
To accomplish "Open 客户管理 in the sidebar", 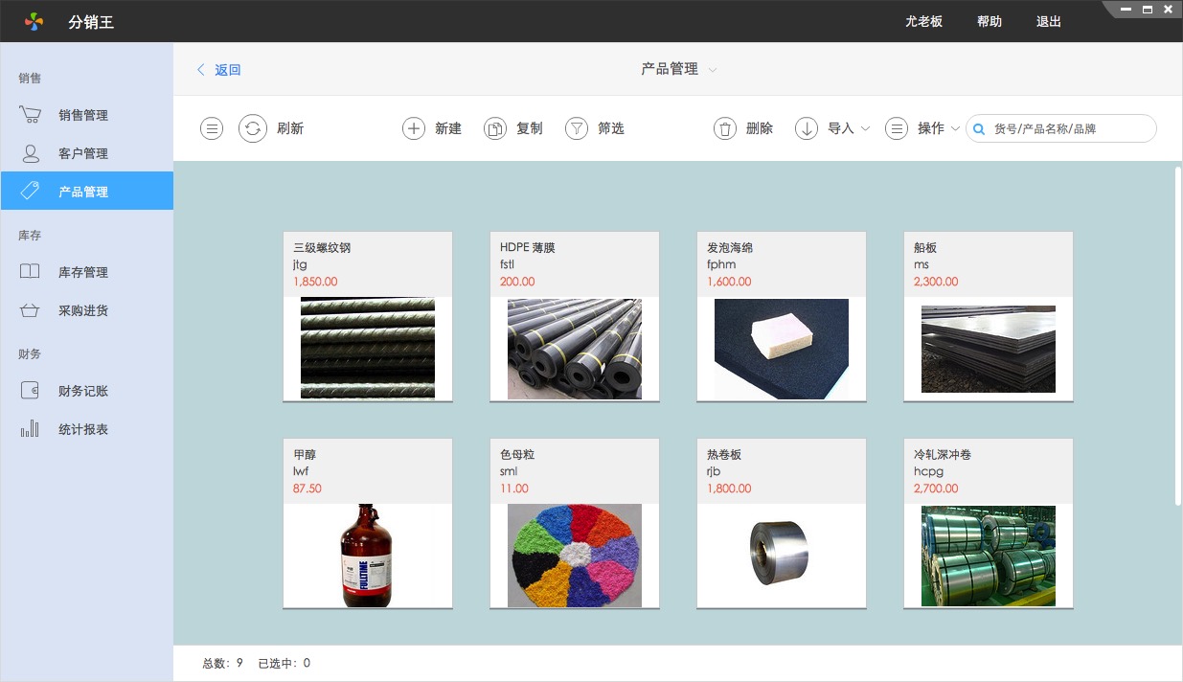I will (x=83, y=153).
